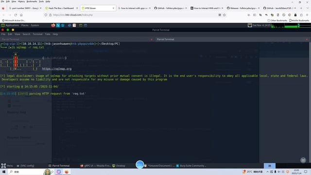This screenshot has width=311, height=175.
Task: Open the purple app on Windows taskbar
Action: (59, 172)
